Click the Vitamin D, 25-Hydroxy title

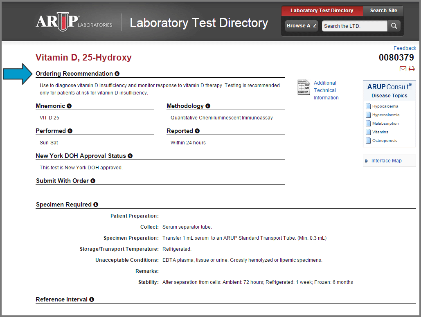tap(83, 57)
